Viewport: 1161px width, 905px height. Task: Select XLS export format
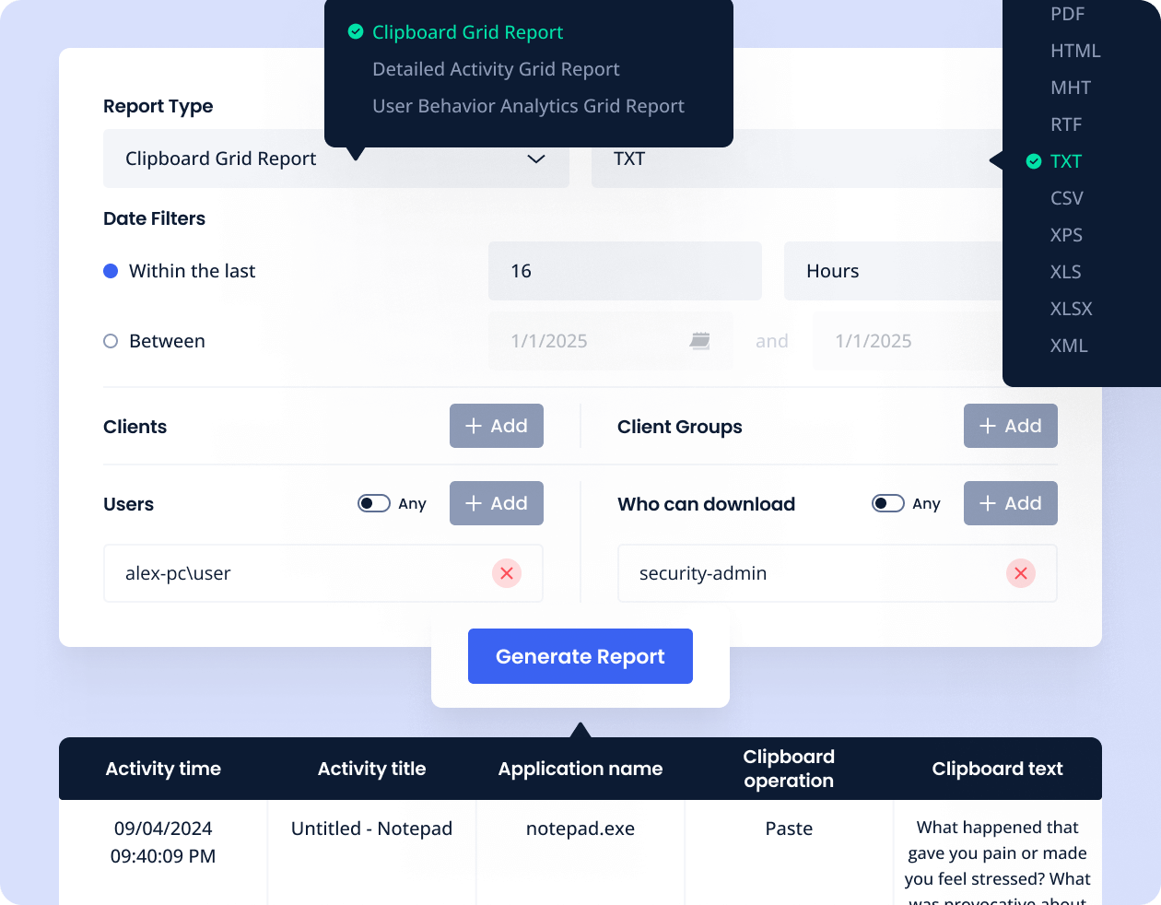[1066, 272]
